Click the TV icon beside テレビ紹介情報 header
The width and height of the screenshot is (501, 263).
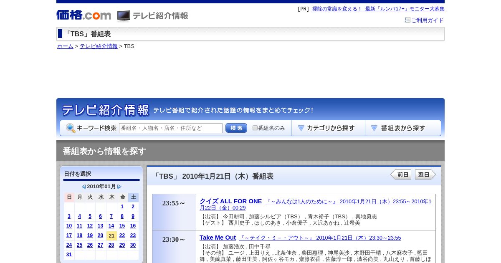coord(124,16)
